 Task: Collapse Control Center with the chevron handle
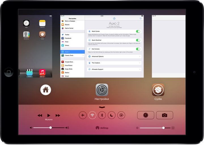click(x=102, y=107)
